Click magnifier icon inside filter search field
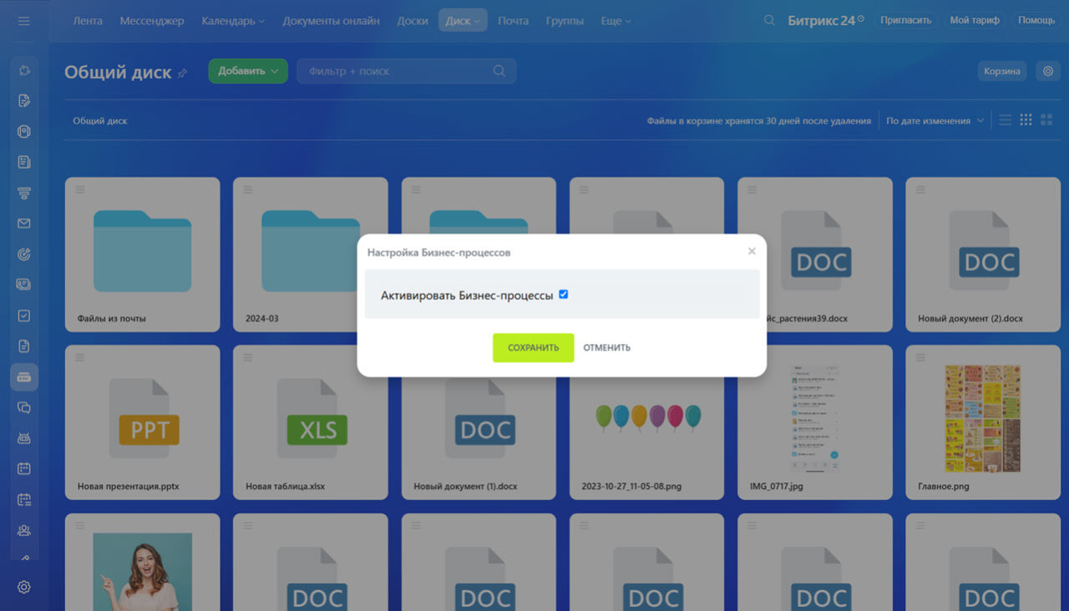 499,71
